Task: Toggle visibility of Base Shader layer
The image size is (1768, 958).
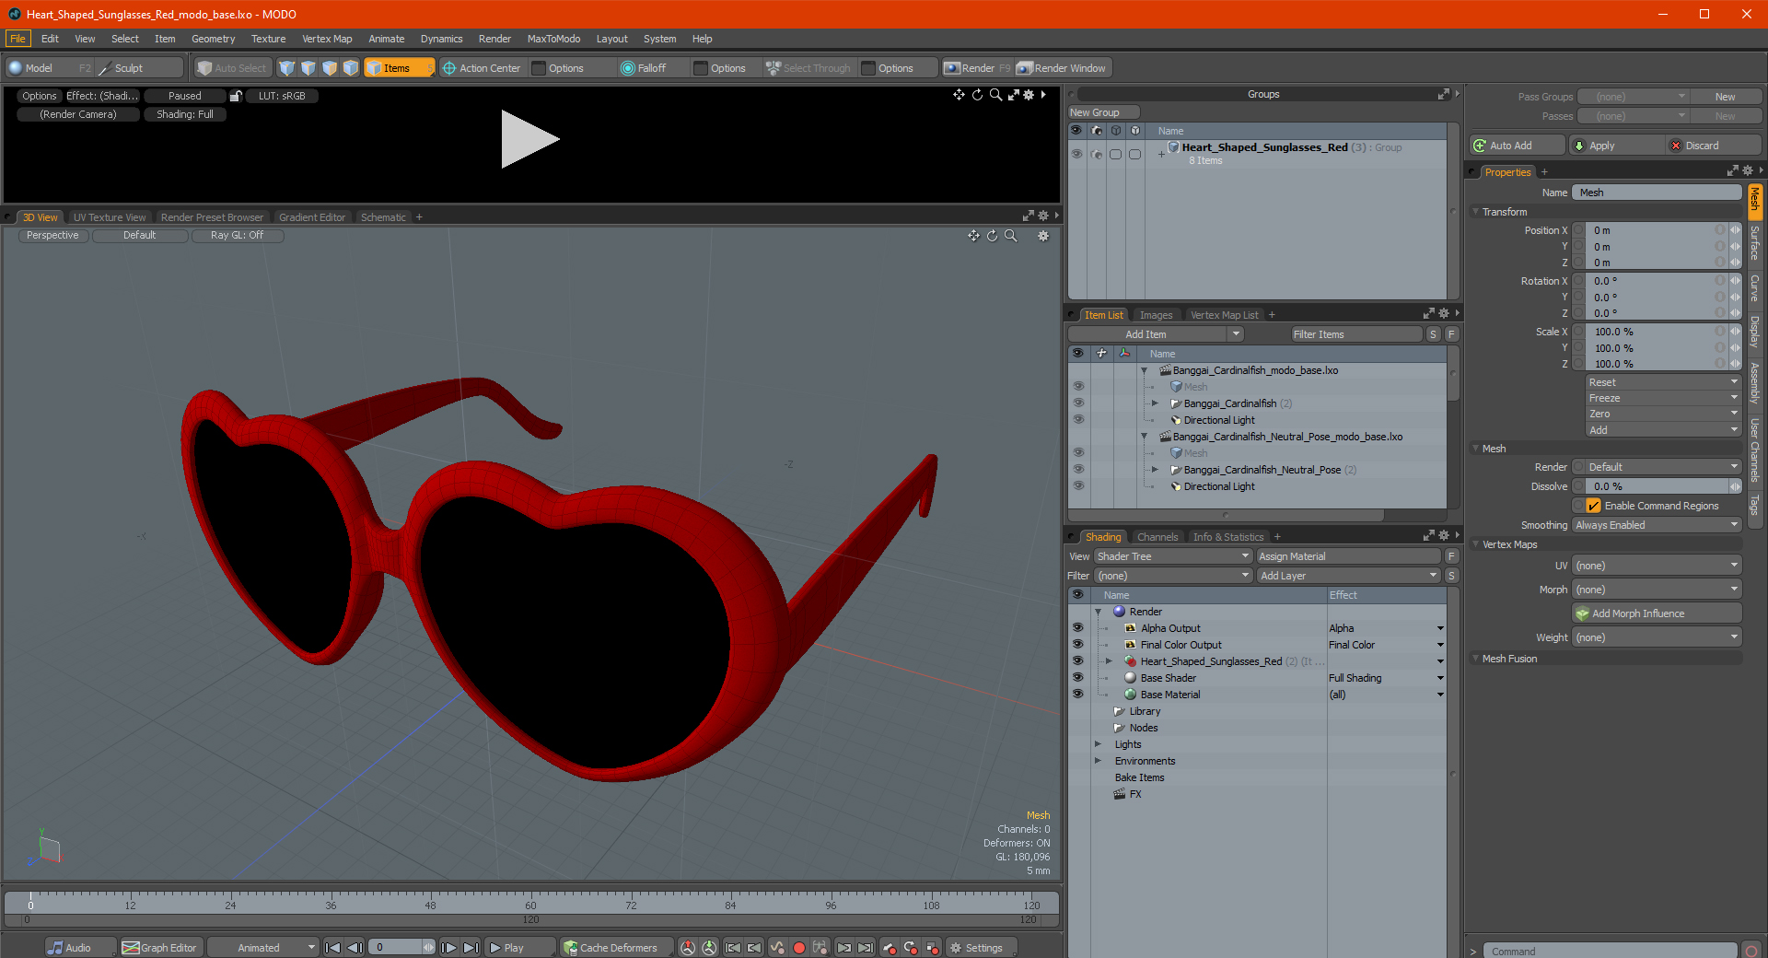Action: pos(1077,678)
